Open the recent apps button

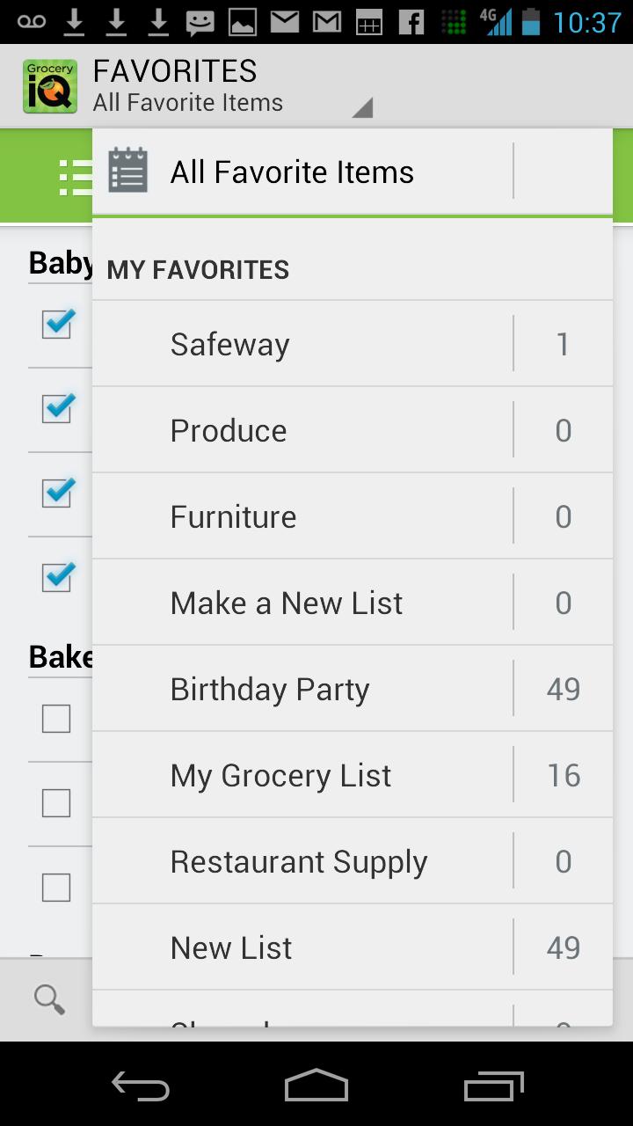pyautogui.click(x=493, y=1086)
